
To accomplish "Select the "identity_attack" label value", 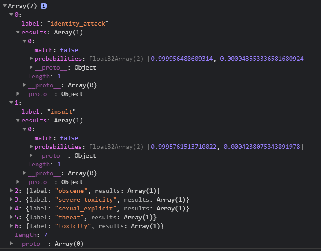I will (78, 23).
